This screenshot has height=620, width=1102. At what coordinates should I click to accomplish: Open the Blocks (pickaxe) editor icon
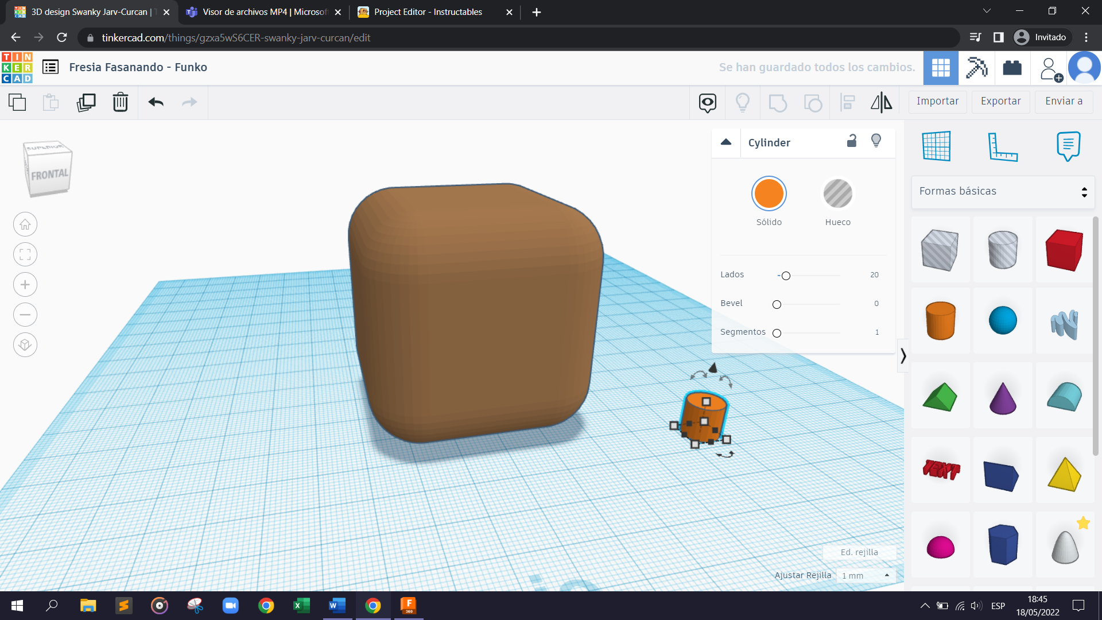point(976,68)
